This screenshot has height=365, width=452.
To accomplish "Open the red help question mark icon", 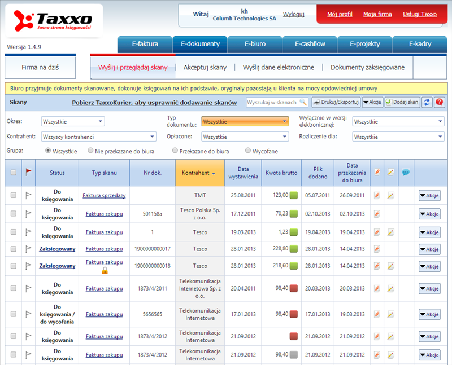I will pos(440,102).
